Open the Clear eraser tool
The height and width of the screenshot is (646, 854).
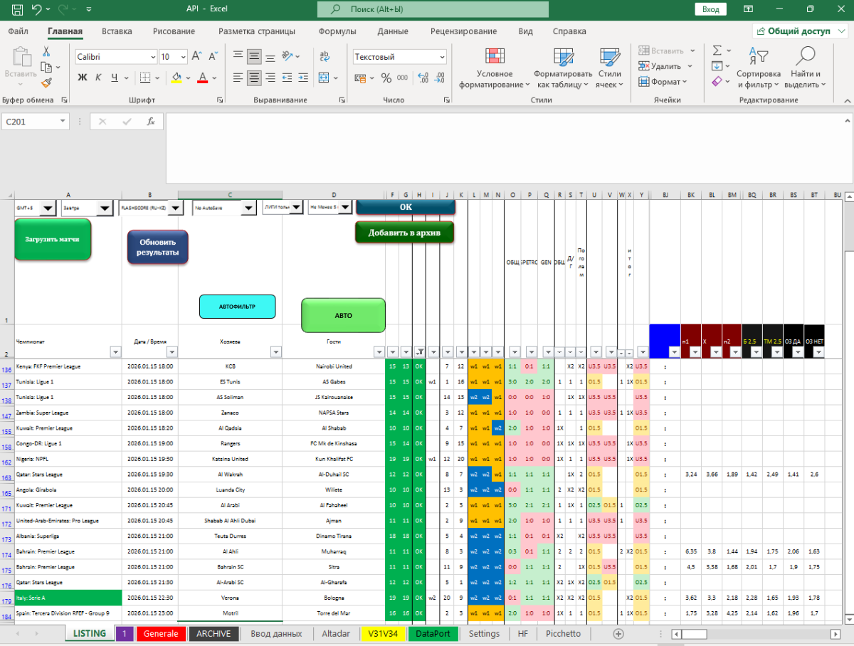tap(717, 82)
